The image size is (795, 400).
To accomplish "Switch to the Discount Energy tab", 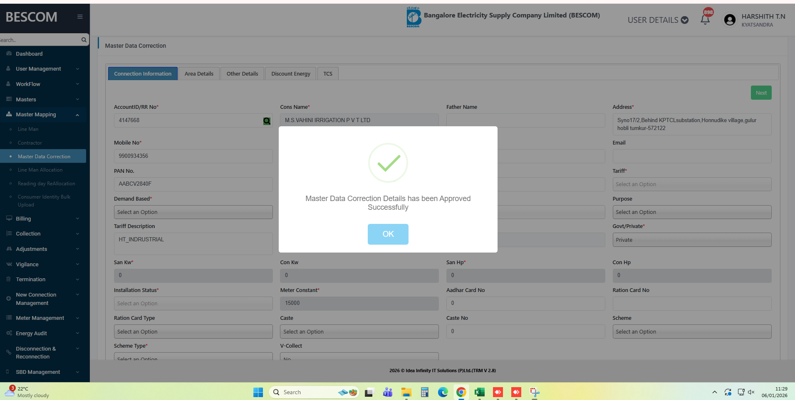I will click(x=290, y=74).
